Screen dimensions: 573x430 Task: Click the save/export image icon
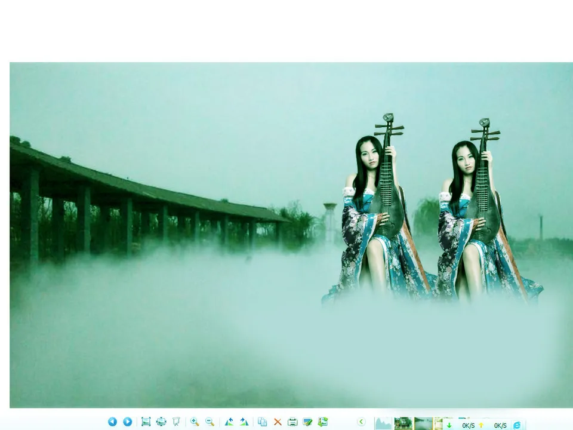(323, 422)
